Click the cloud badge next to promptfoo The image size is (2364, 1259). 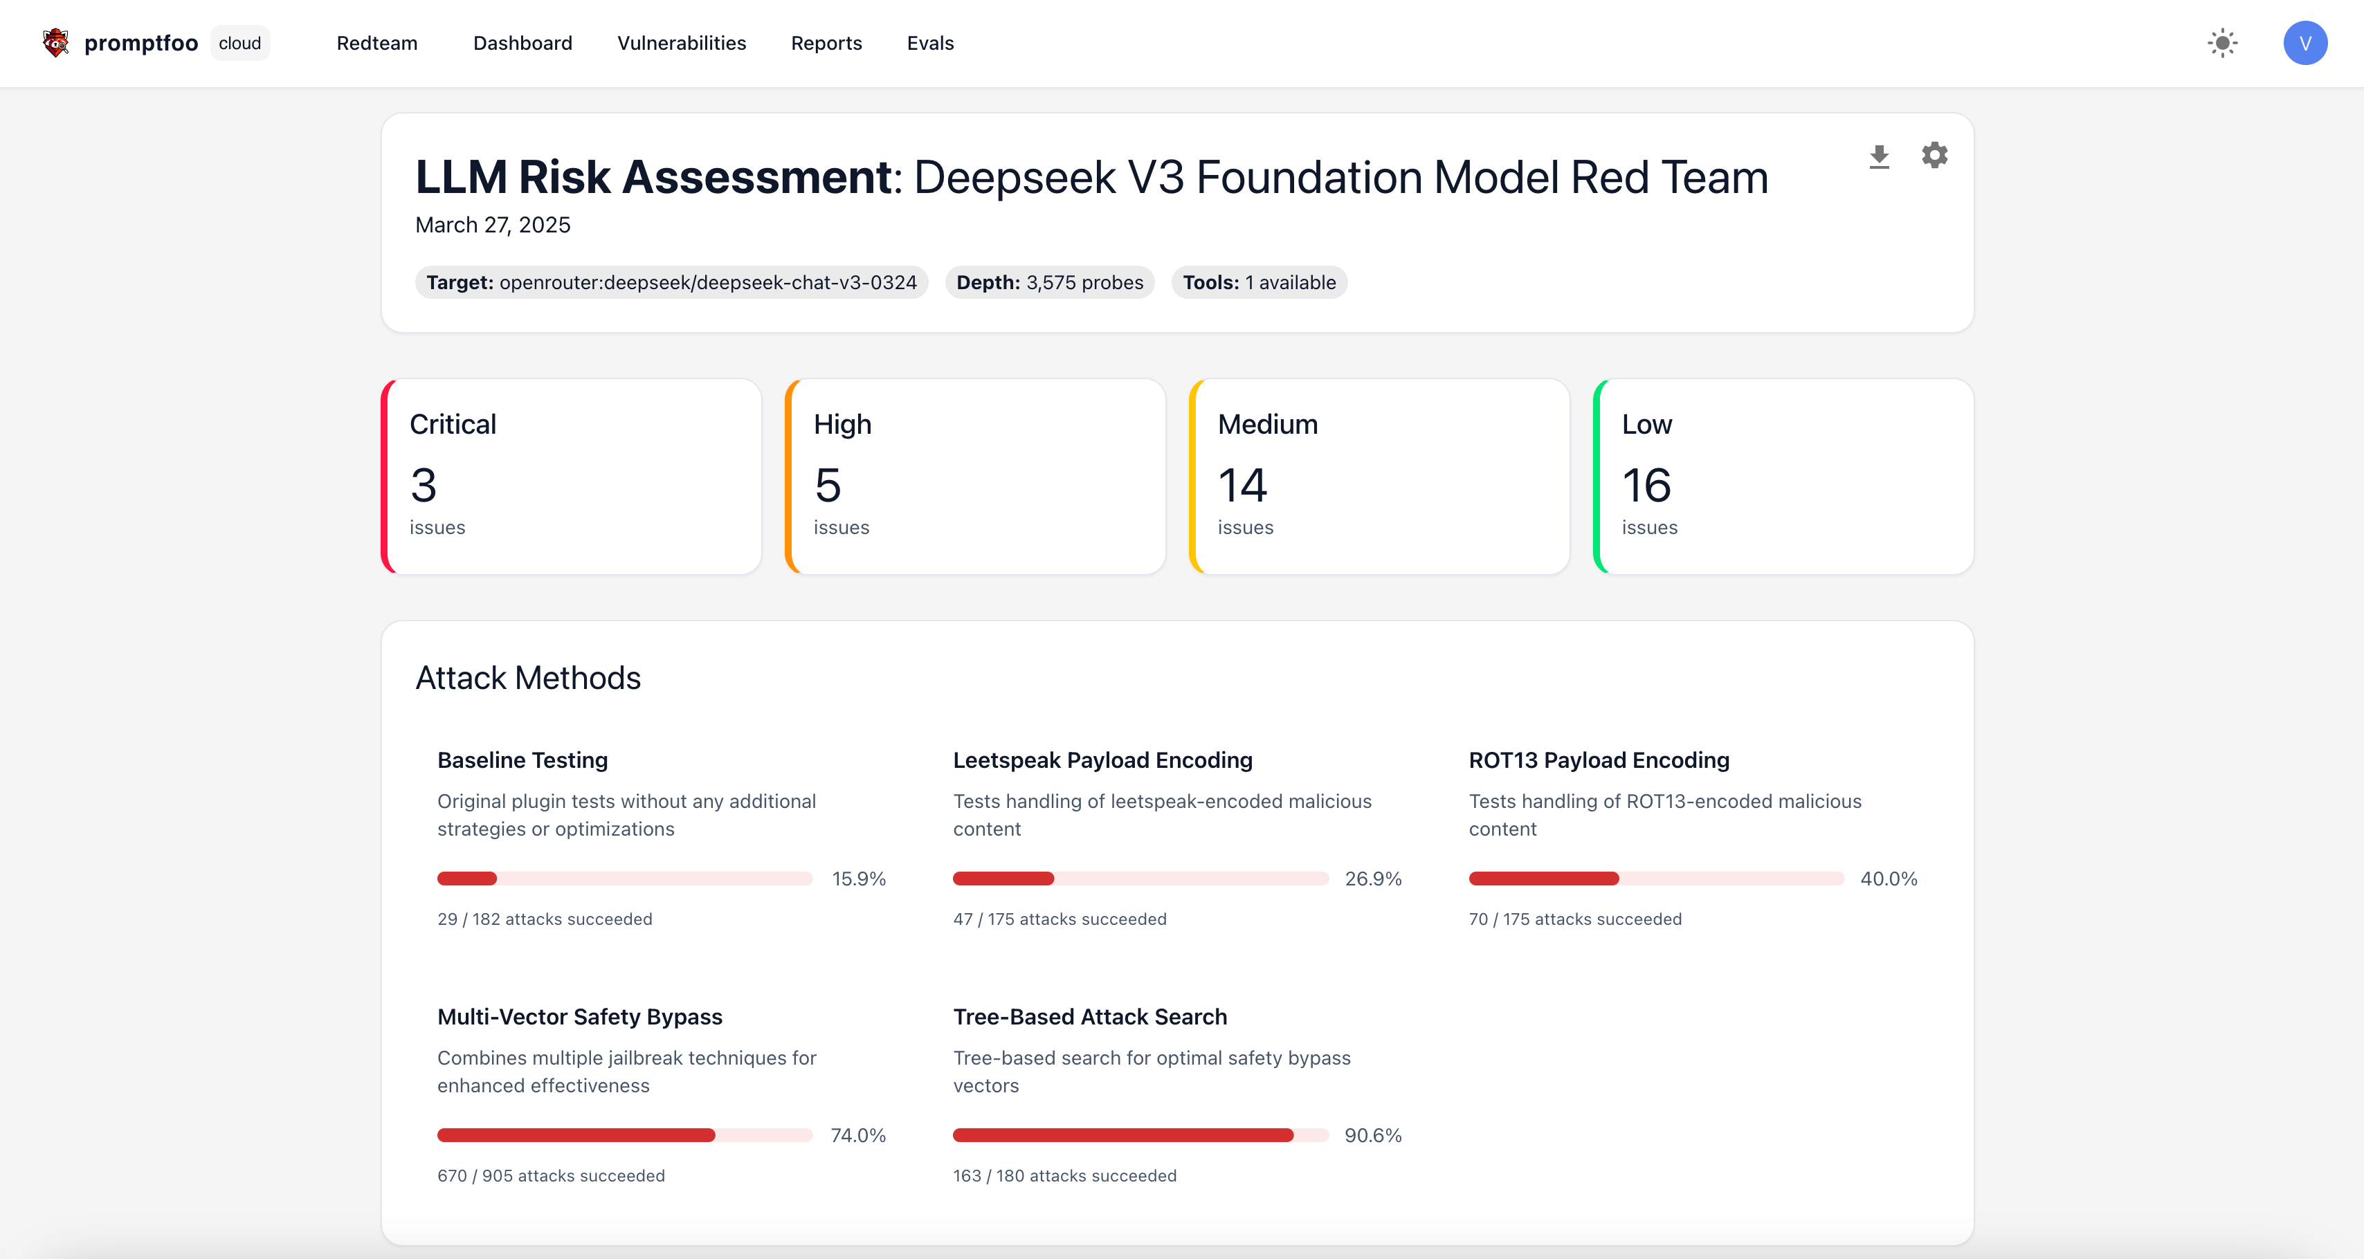239,42
